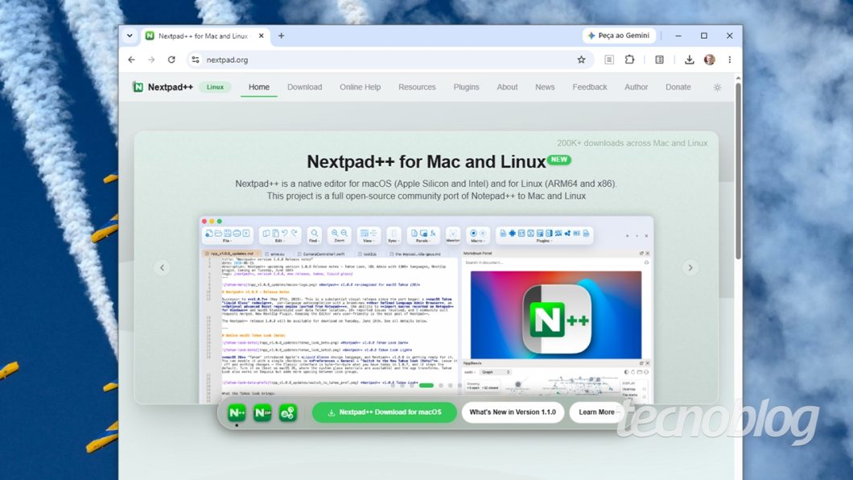The height and width of the screenshot is (480, 853).
Task: Open the About navigation item
Action: tap(507, 87)
